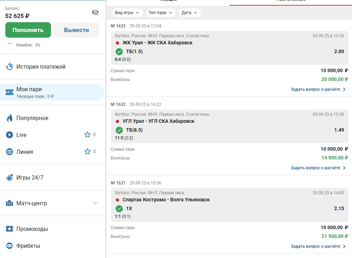
Task: Toggle favorites star next to Линия
Action: pos(87,151)
